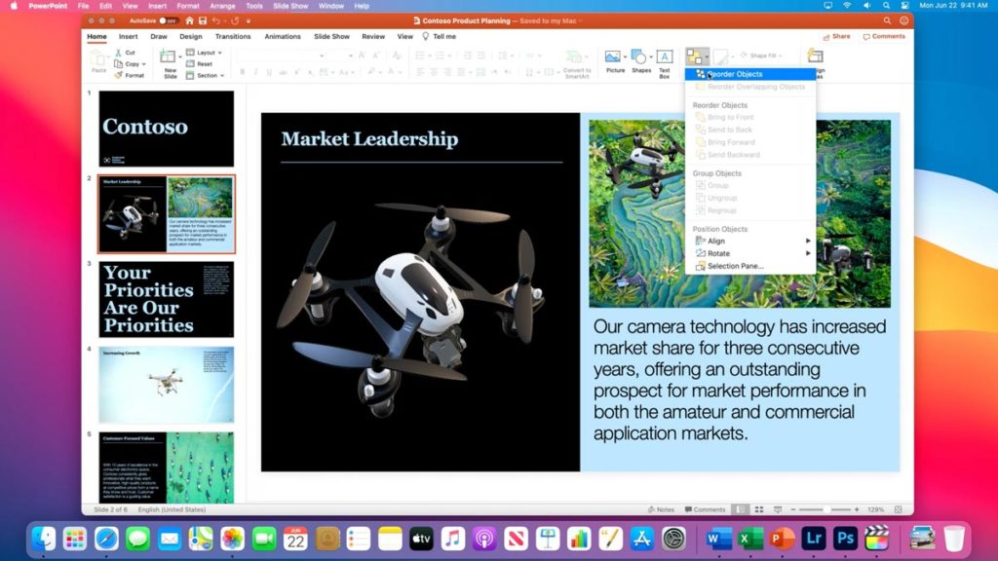Click the Home icon in title bar
This screenshot has height=561, width=998.
pos(190,20)
